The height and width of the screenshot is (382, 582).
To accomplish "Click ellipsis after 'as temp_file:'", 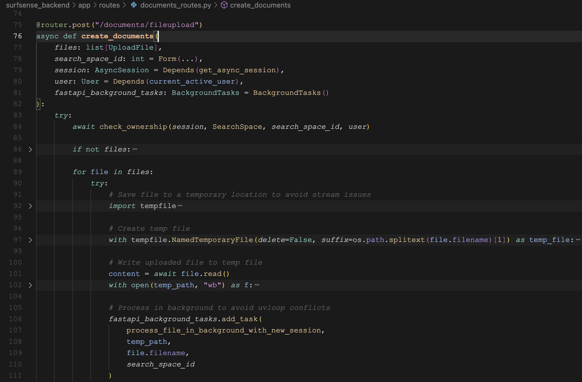I will coord(578,240).
